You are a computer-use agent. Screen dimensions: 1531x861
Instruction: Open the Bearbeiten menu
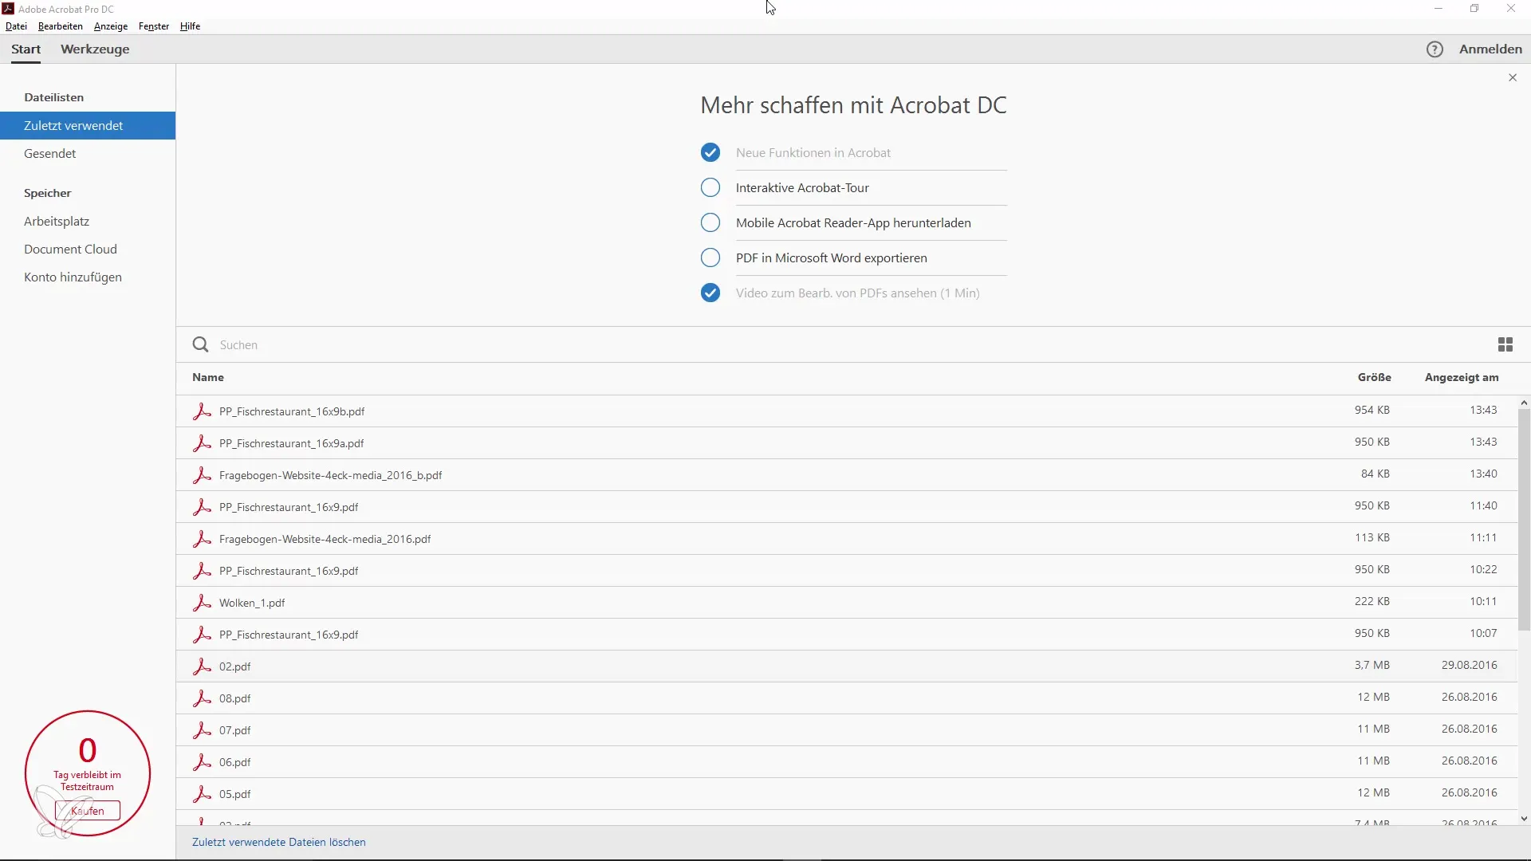[61, 26]
